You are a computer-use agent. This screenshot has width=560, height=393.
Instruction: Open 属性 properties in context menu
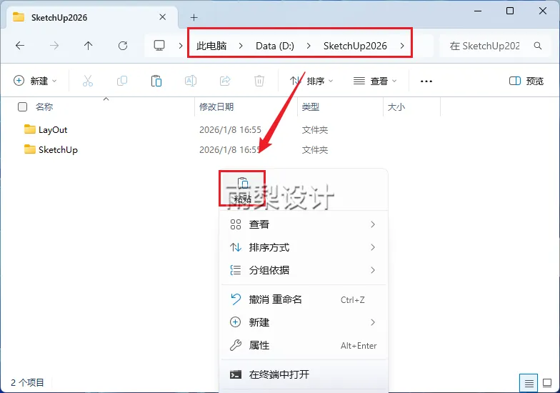point(303,346)
